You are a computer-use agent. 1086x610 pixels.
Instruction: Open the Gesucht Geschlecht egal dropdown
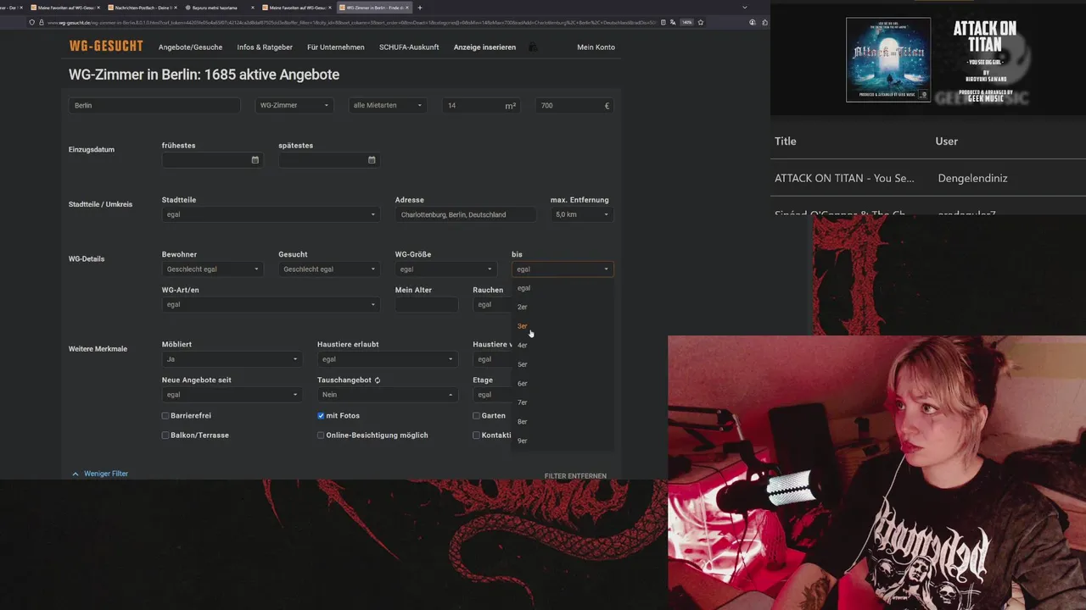pyautogui.click(x=329, y=269)
